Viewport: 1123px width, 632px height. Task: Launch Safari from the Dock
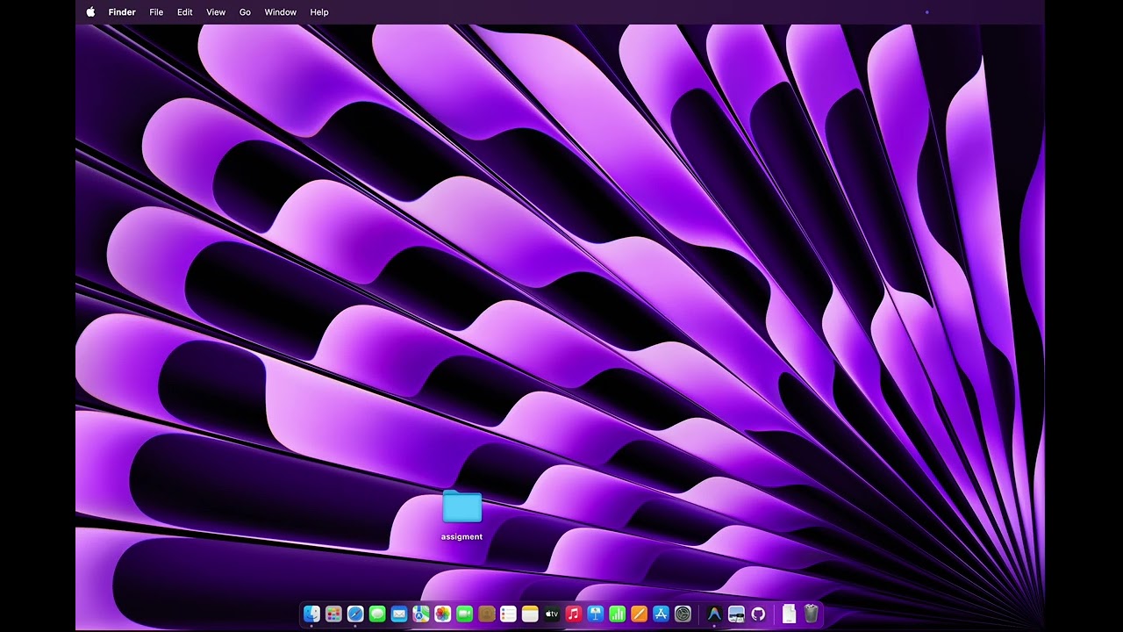(x=355, y=614)
